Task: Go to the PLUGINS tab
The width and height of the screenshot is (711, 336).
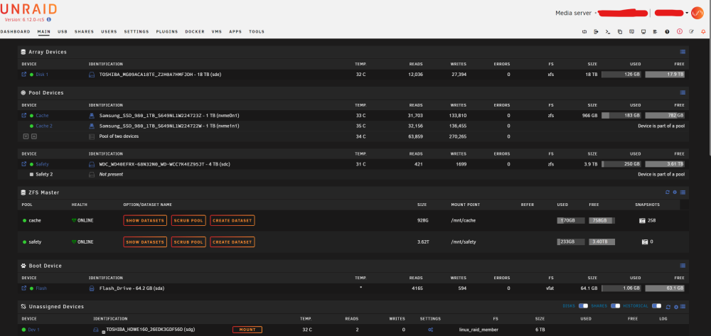Action: [167, 32]
